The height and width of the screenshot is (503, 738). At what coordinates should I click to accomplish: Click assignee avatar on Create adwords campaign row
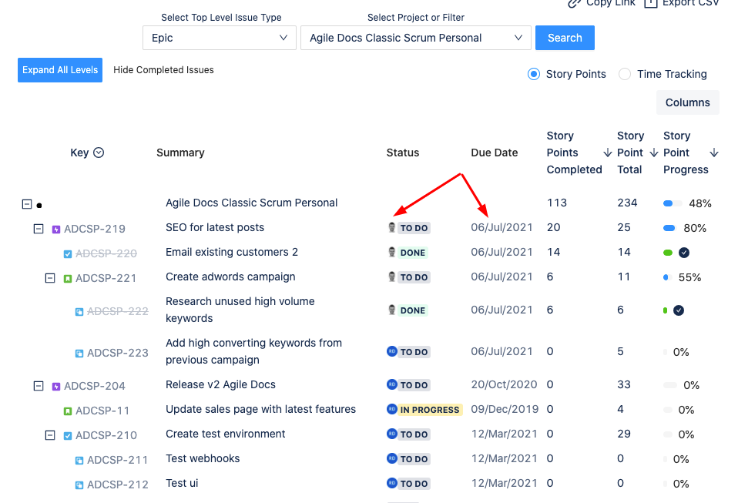pyautogui.click(x=391, y=277)
